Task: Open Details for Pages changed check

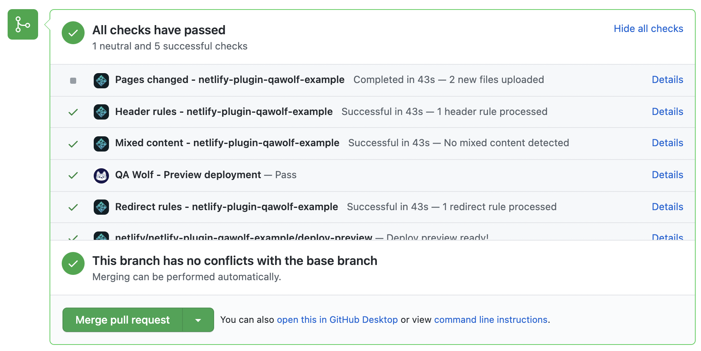Action: point(667,80)
